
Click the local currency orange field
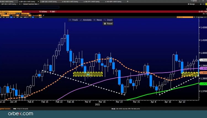click(25, 14)
